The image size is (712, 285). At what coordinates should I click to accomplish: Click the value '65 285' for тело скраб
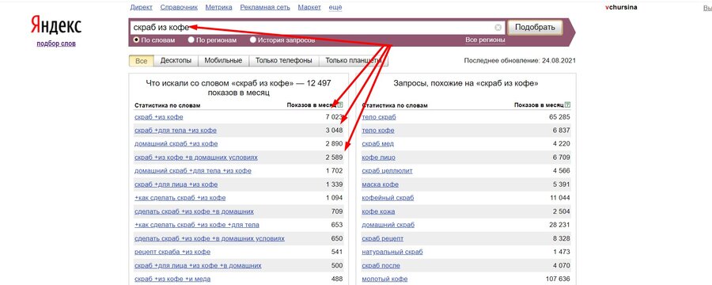[559, 117]
